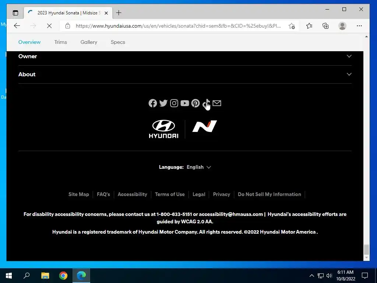Click the email envelope icon in footer

tap(217, 103)
